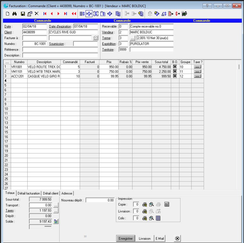Select the Adresse tab
This screenshot has width=244, height=243.
click(67, 193)
